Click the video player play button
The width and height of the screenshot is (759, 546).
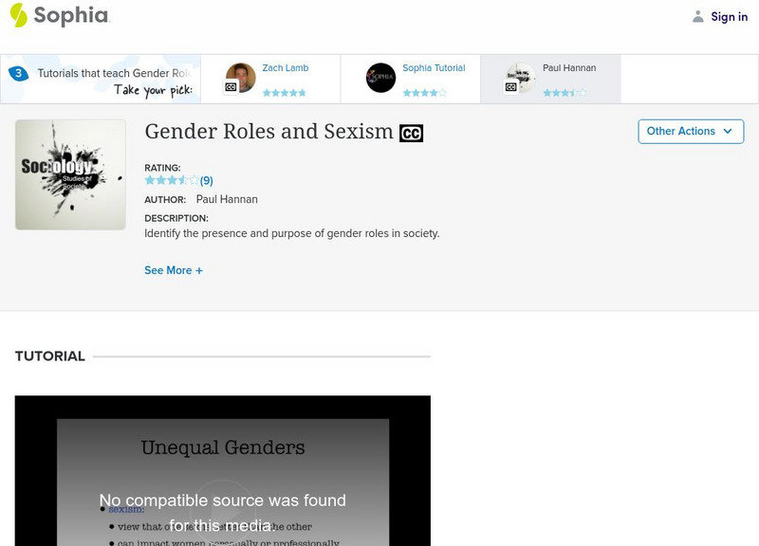(x=222, y=512)
